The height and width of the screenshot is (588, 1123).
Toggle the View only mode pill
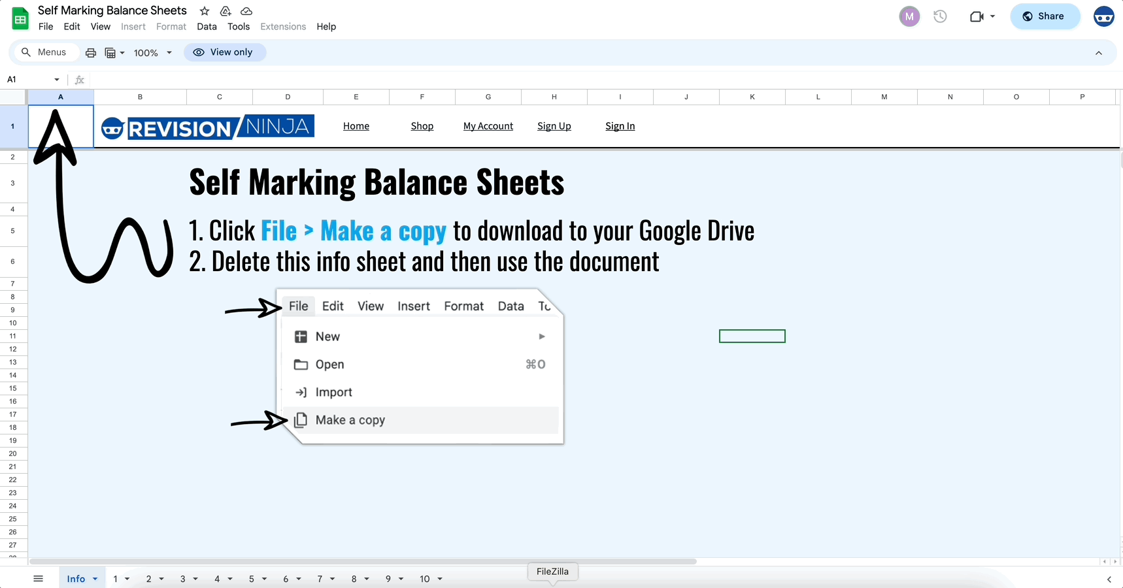coord(225,52)
